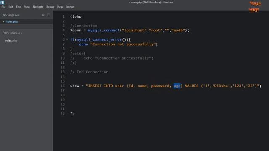Screen dimensions: 269x151
Task: Click the //else{ comment on line 9
Action: pyautogui.click(x=78, y=53)
